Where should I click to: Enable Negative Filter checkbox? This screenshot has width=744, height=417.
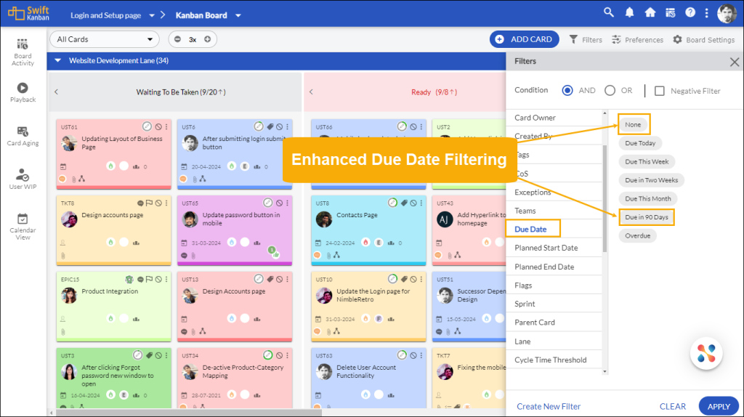click(660, 91)
